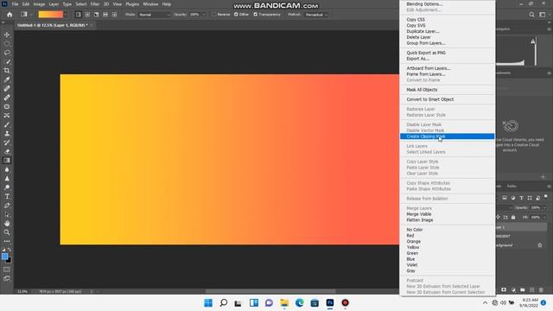Select the Crop tool
Image resolution: width=553 pixels, height=311 pixels.
point(7,71)
